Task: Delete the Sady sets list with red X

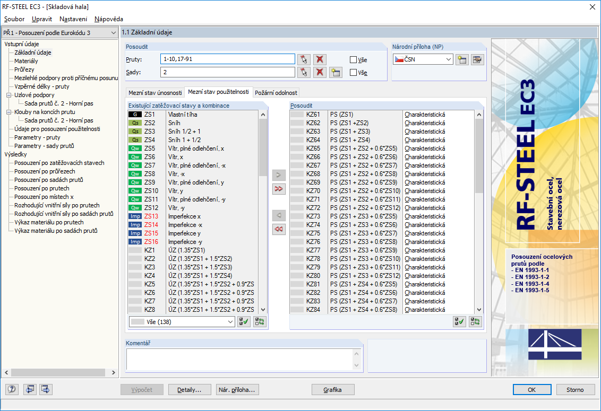Action: click(320, 72)
